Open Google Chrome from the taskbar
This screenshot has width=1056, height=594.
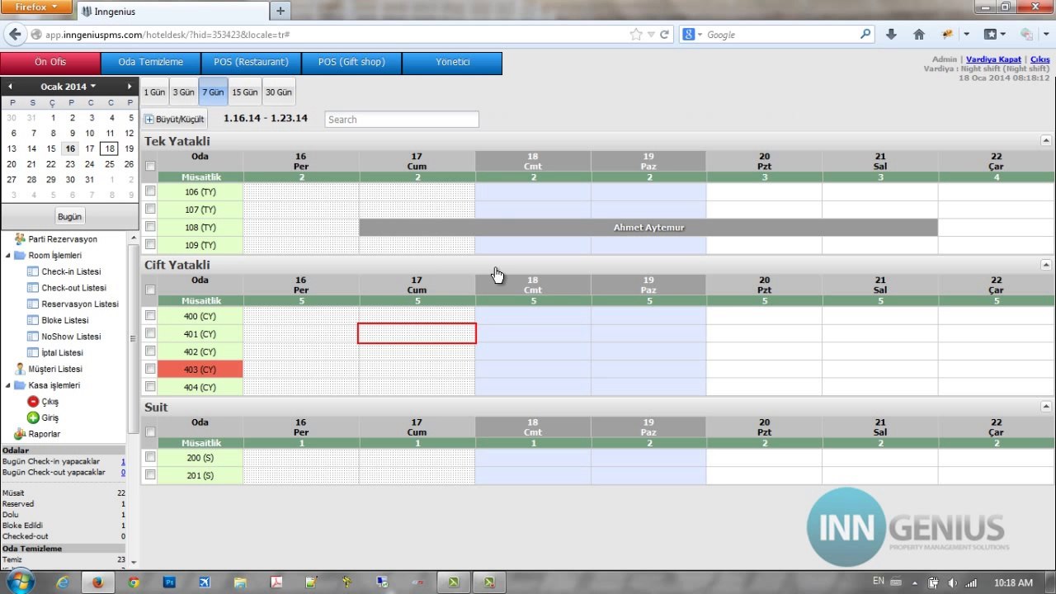[x=134, y=582]
